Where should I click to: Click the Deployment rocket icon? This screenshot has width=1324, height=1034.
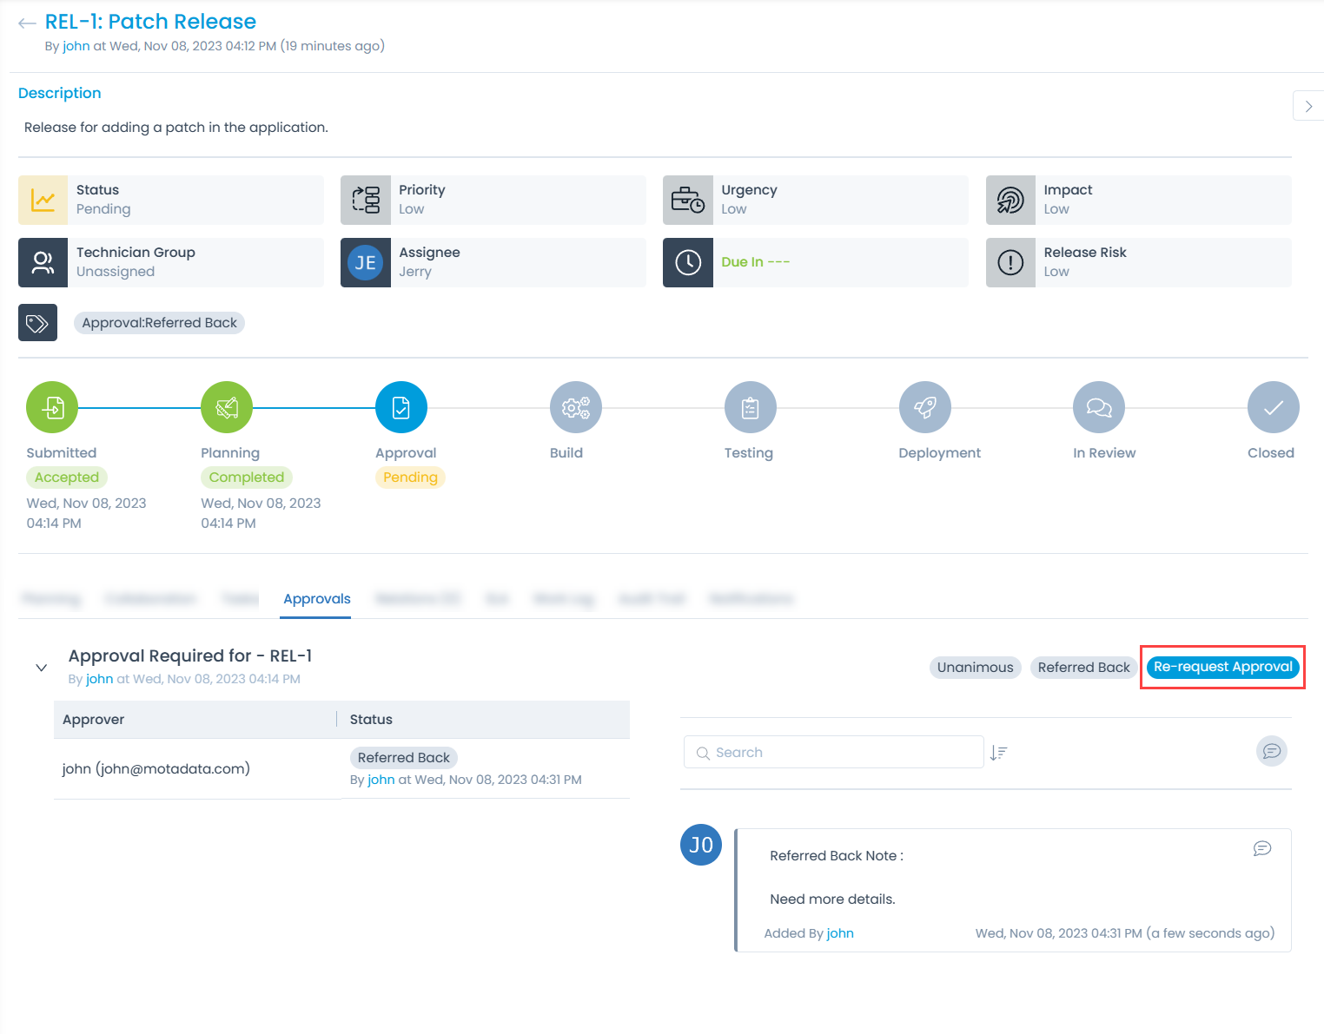(x=925, y=407)
